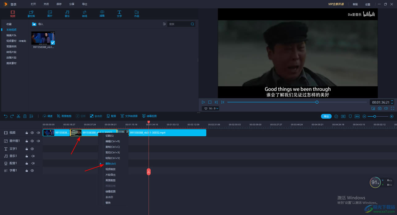
Task: Click 导入 to import media
Action: tap(38, 24)
